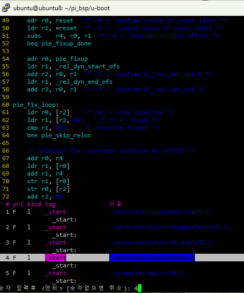Click the window title ubuntu@ubuntu8: ~/pi_bsp/u-boot
The image size is (244, 293).
click(x=61, y=8)
